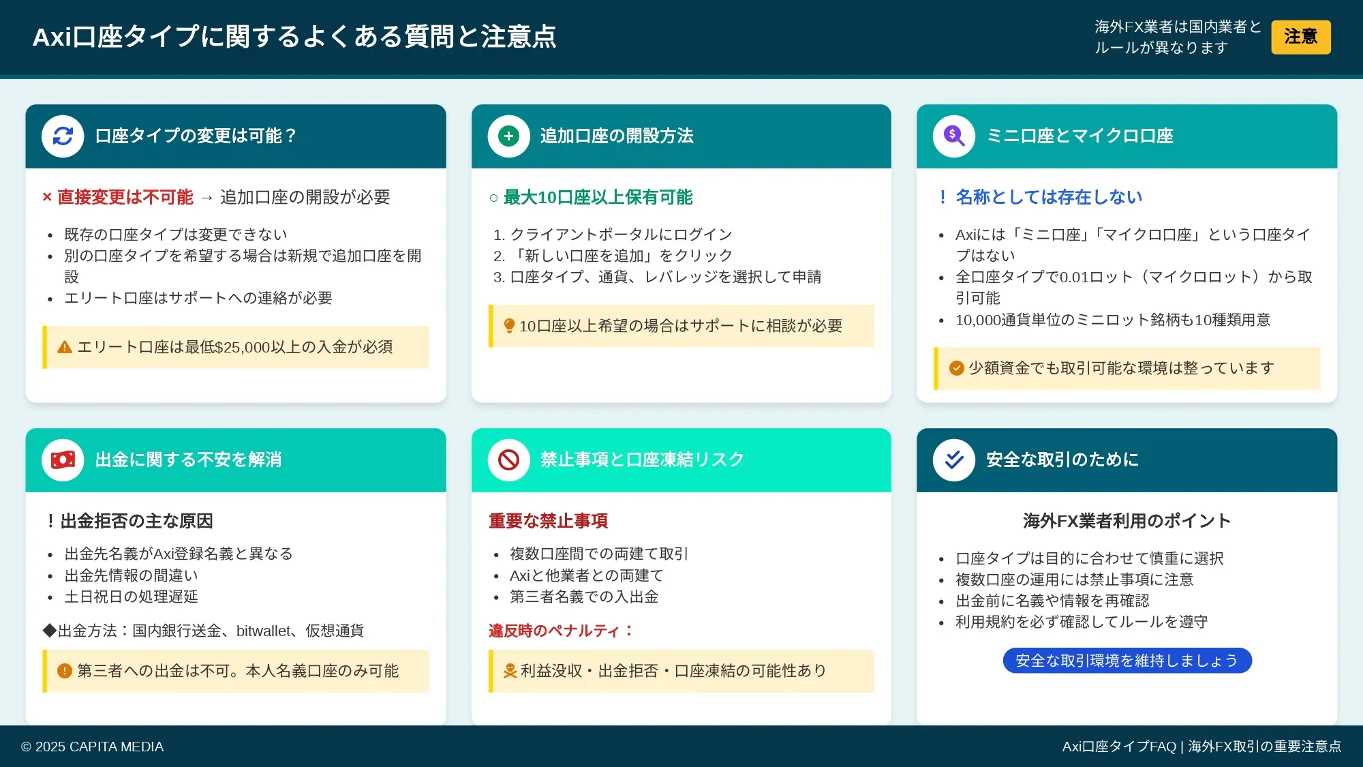Click the red money bill icon for 出金
The width and height of the screenshot is (1363, 767).
pos(63,460)
